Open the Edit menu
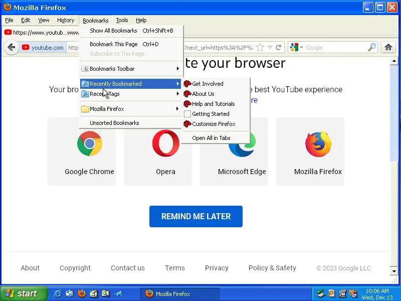This screenshot has width=401, height=301. (x=26, y=20)
